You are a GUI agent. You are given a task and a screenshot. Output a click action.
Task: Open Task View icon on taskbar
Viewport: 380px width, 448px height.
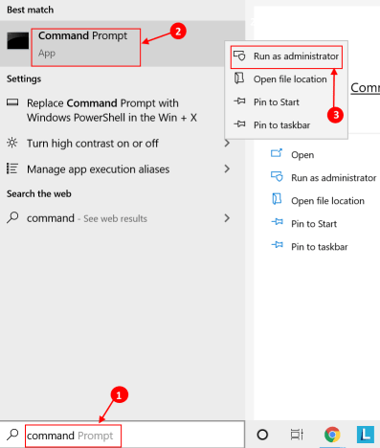click(297, 435)
